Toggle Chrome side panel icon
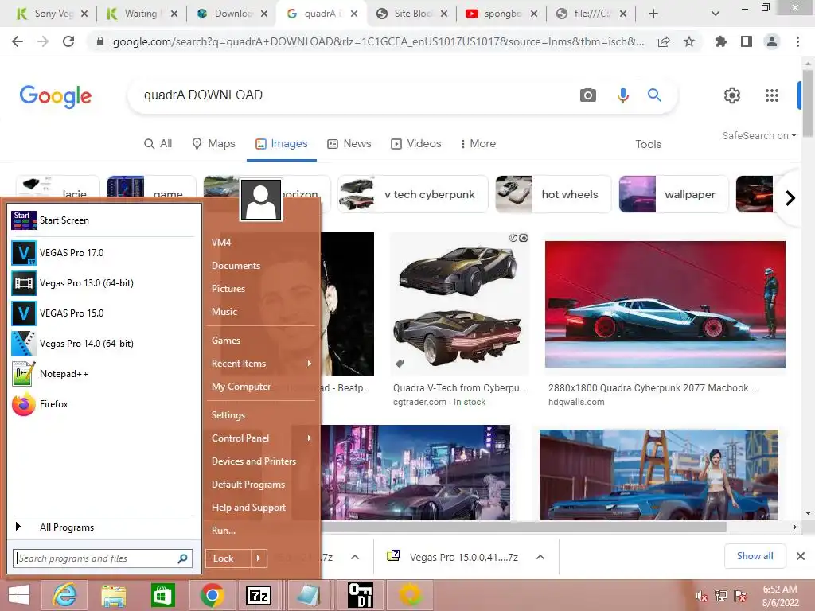Viewport: 815px width, 611px height. (x=747, y=41)
